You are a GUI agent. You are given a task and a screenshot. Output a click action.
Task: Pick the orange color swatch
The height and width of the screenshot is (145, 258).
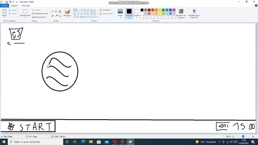click(156, 10)
